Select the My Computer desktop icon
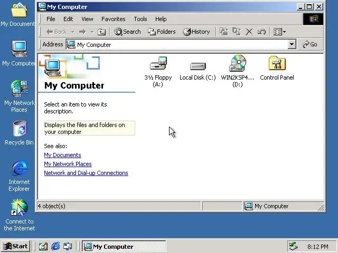 (19, 53)
